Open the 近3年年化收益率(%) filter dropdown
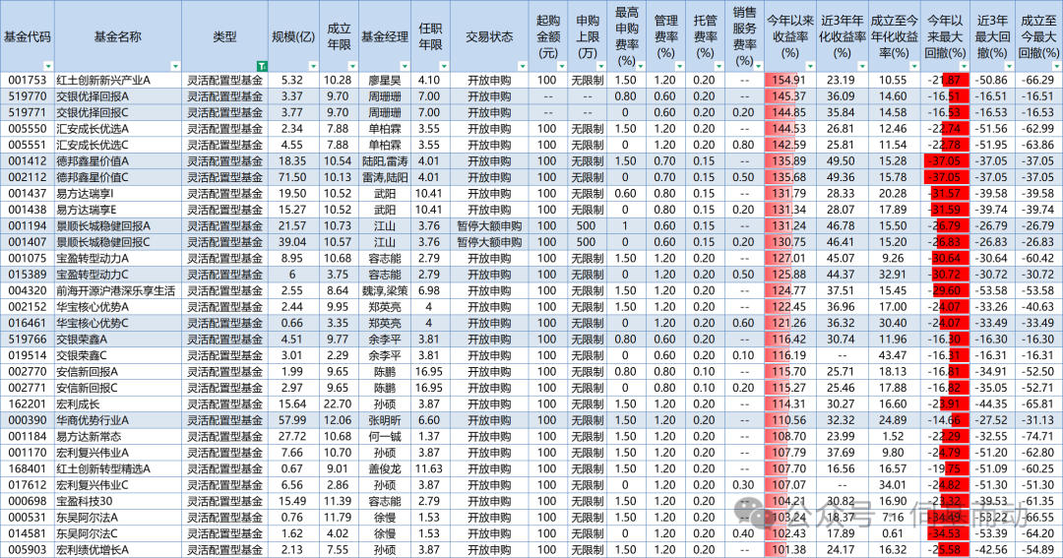 point(861,67)
